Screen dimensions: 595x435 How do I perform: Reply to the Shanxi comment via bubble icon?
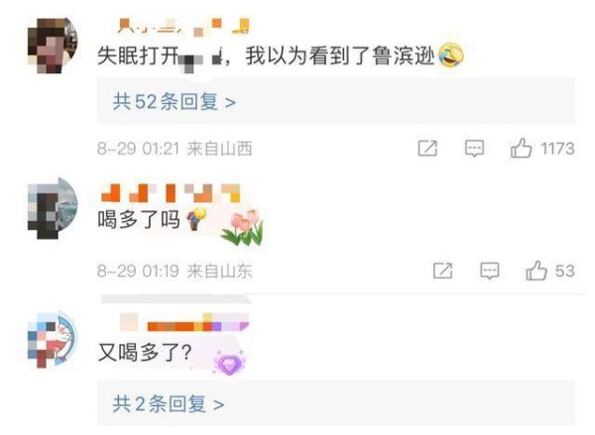pyautogui.click(x=474, y=149)
